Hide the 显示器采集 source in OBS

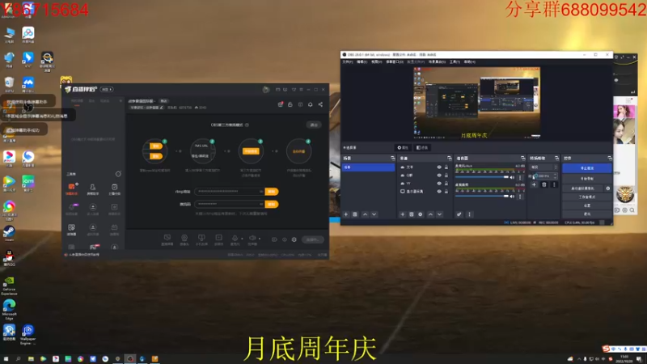coord(439,191)
